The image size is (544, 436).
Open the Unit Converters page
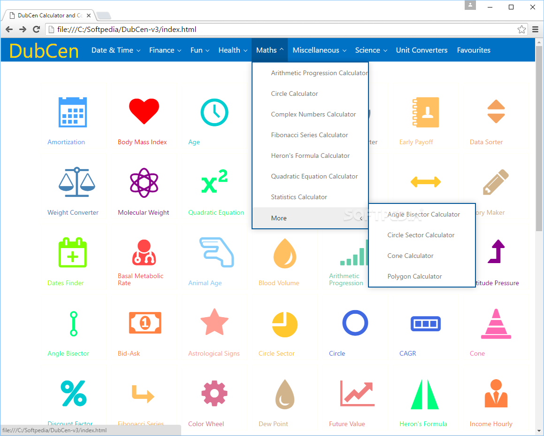click(x=421, y=50)
